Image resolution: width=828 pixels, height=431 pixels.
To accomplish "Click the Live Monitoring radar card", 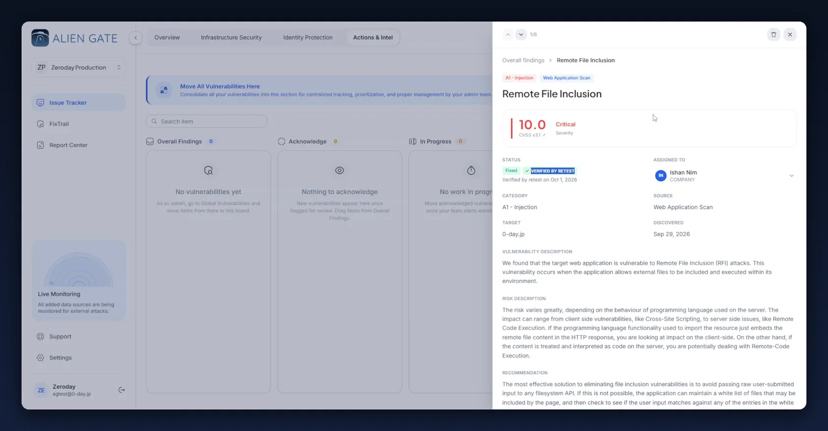I will (79, 280).
